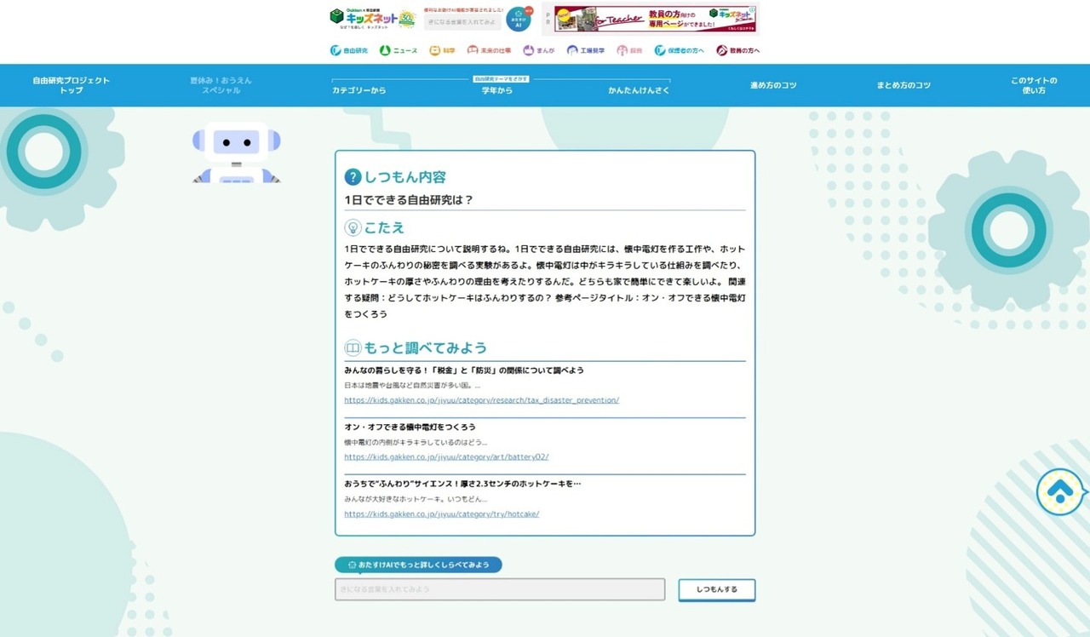This screenshot has width=1090, height=637.
Task: Open まとめ方のコツ menu item
Action: point(904,85)
